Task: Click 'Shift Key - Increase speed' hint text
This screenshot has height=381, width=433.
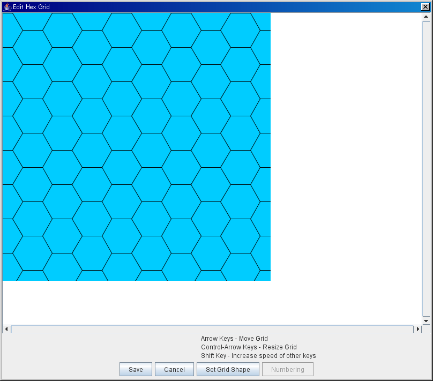Action: (258, 356)
